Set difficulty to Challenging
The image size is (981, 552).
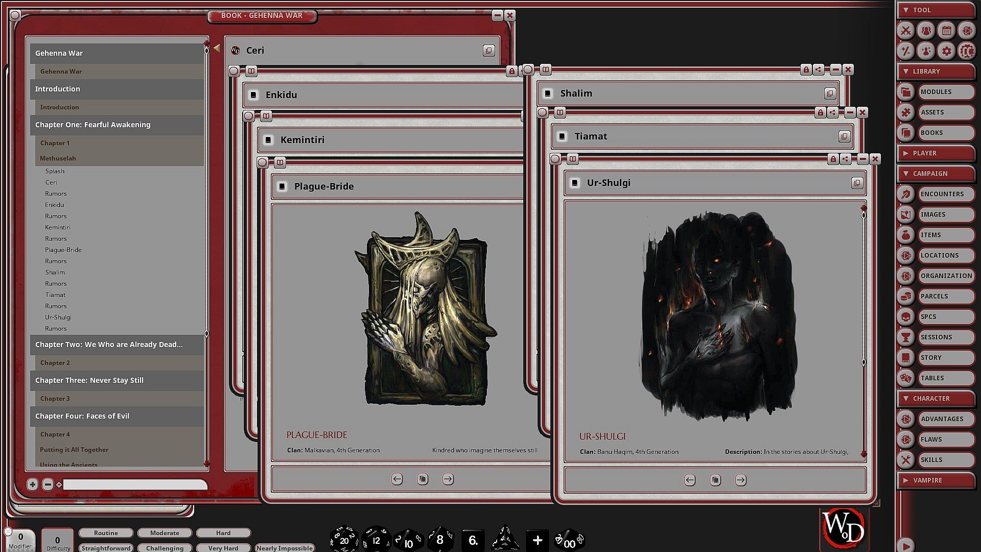coord(165,548)
